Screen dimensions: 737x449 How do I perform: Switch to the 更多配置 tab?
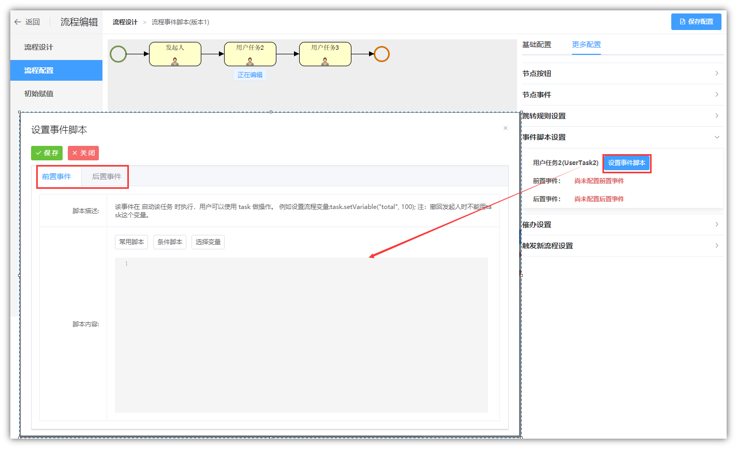point(586,44)
